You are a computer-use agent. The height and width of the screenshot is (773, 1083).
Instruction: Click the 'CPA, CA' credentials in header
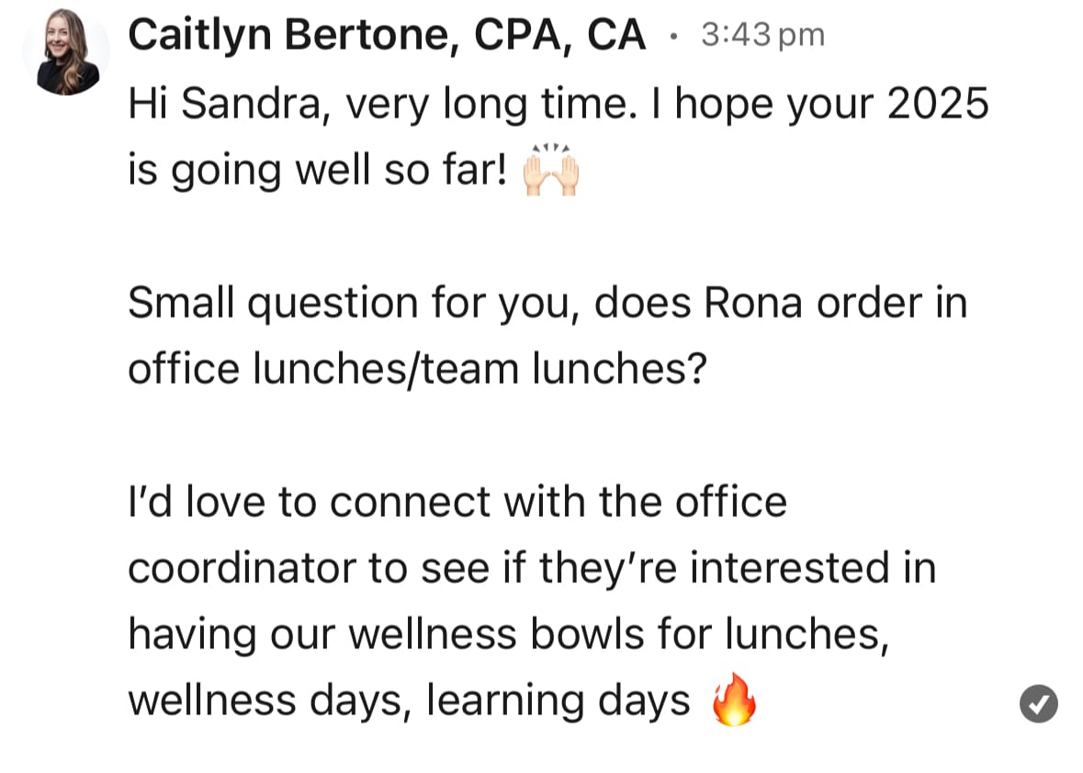[x=560, y=35]
